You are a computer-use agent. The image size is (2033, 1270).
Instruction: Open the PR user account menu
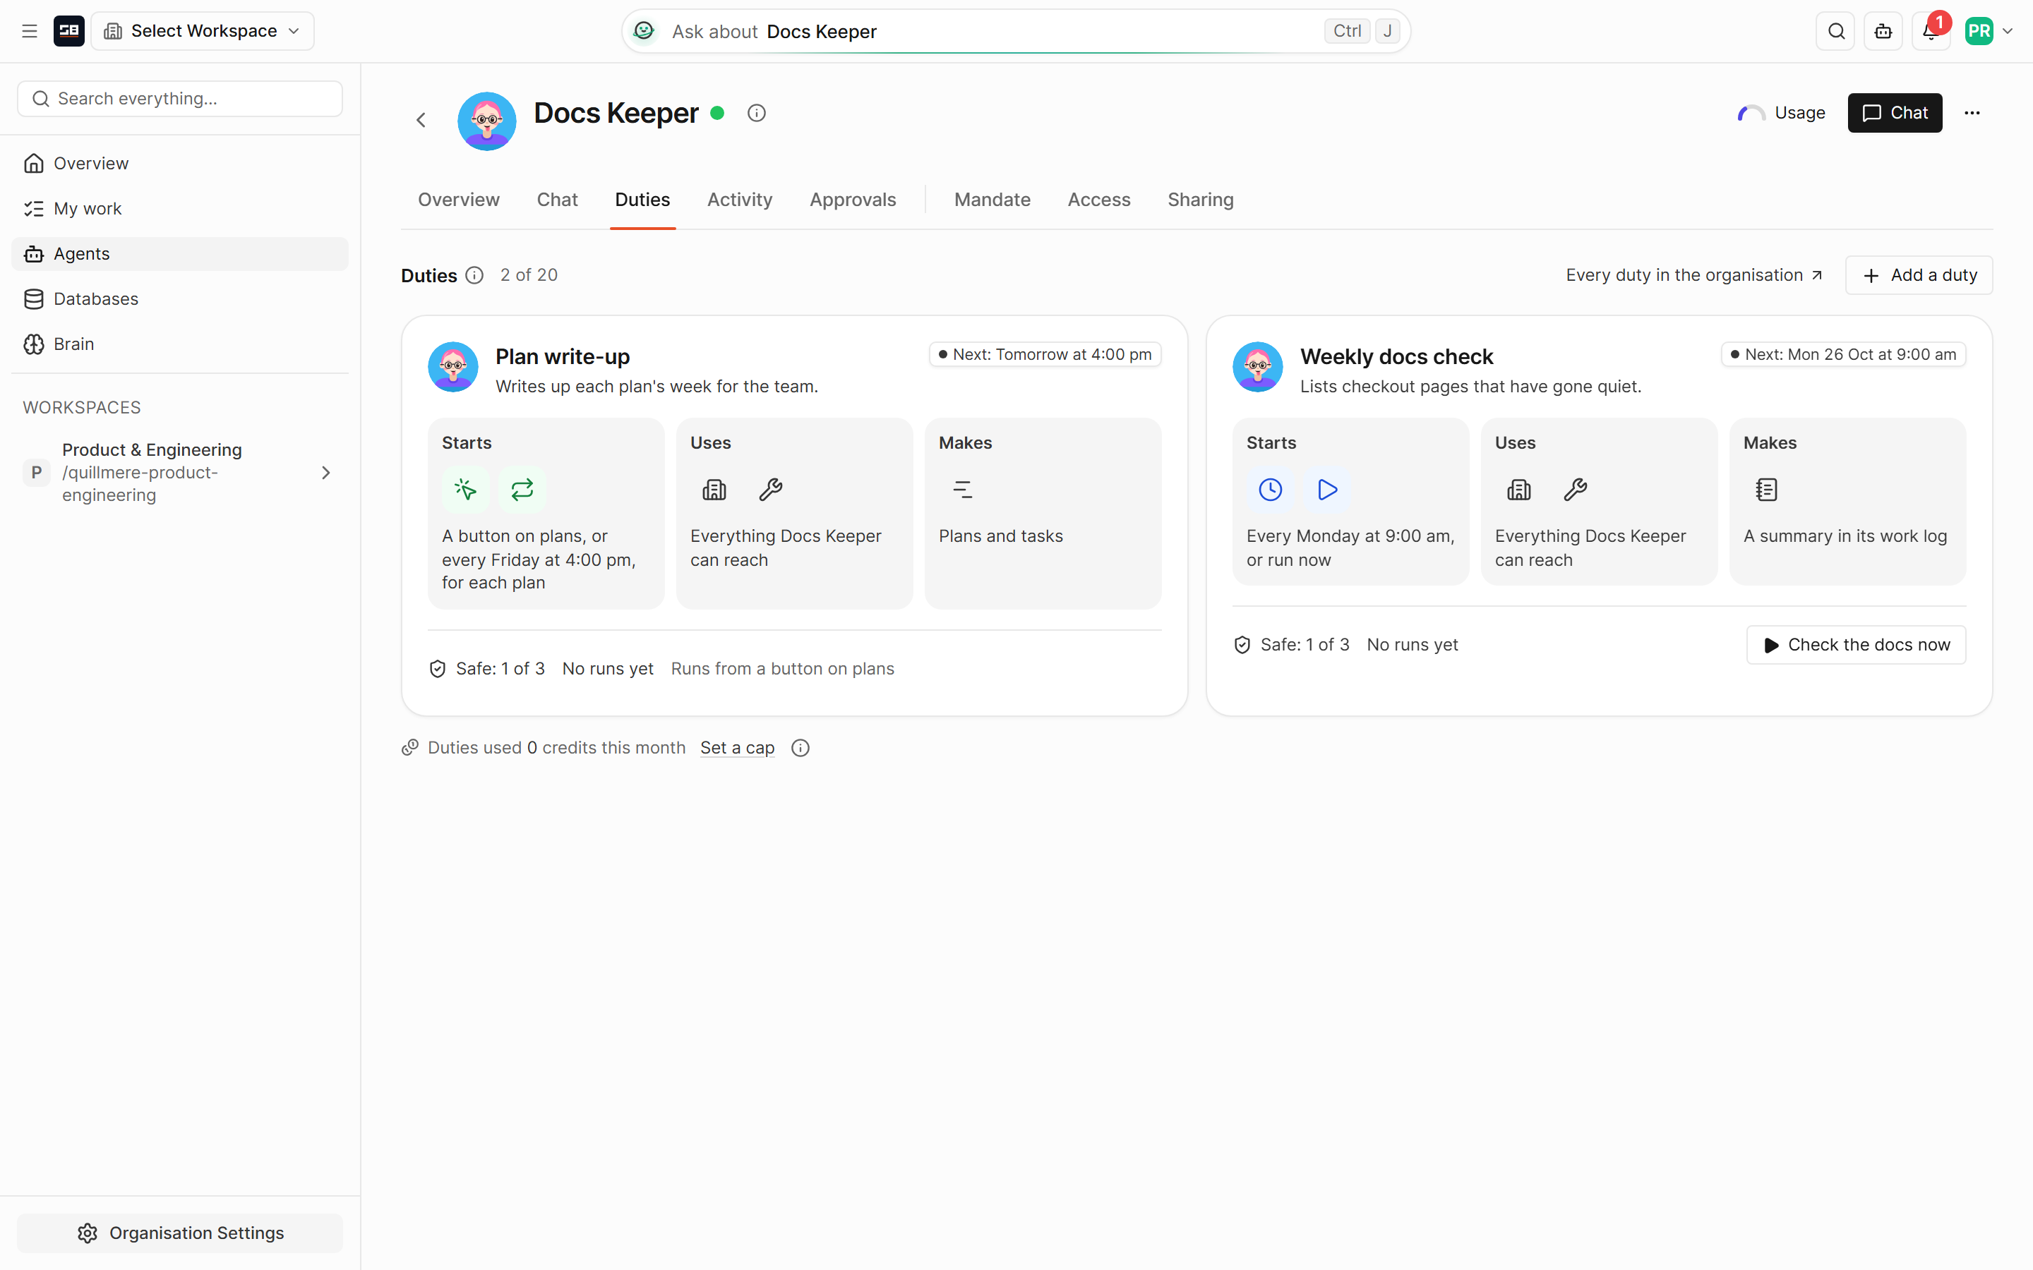1989,31
